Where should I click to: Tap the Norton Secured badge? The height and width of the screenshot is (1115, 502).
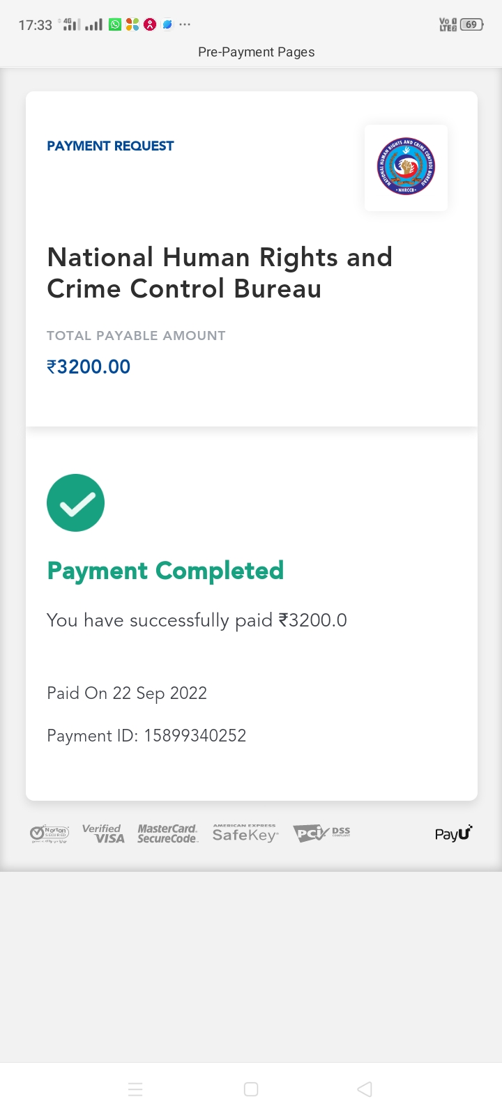click(50, 833)
